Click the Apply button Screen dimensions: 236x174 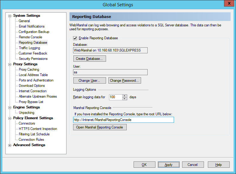point(169,165)
